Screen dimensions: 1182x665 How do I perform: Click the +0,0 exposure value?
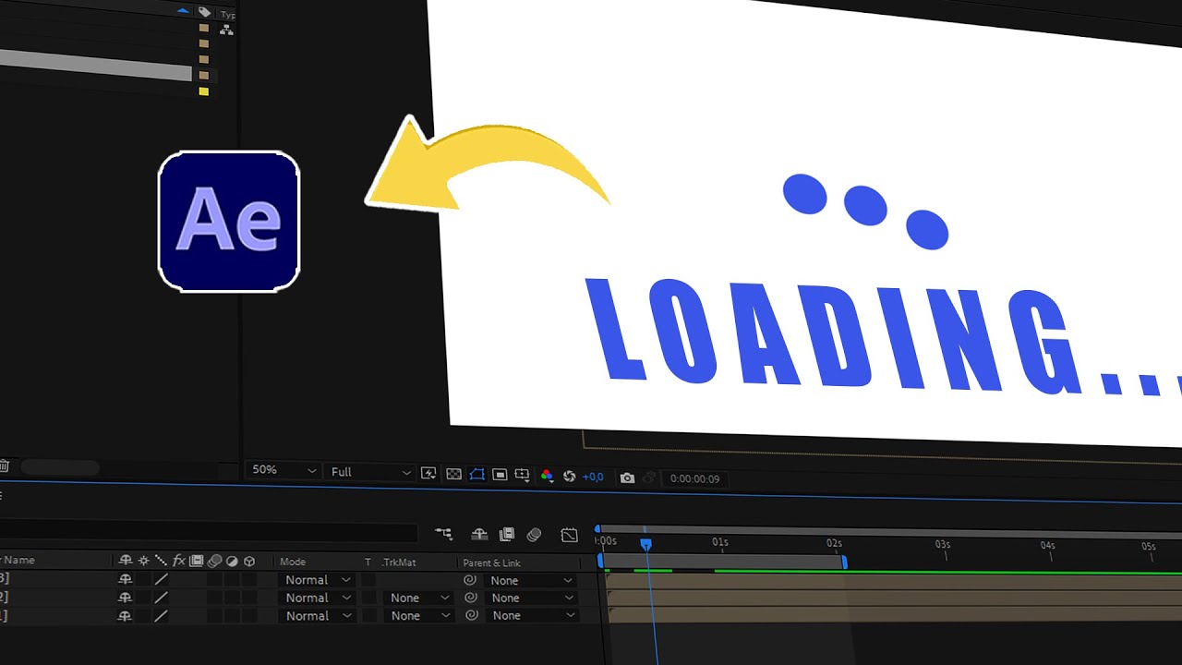[x=593, y=477]
